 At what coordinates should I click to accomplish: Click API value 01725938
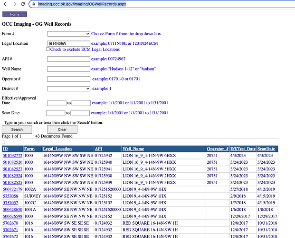click(x=103, y=176)
